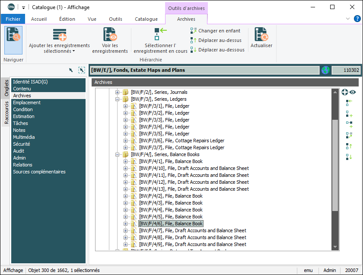The image size is (363, 275).
Task: Open the blue Help question mark icon
Action: pos(357,19)
